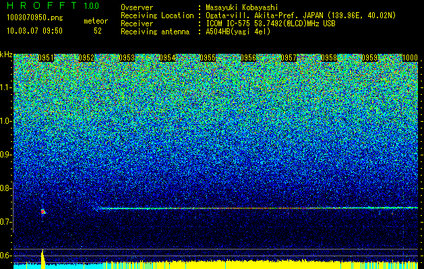Click the Receiving antenna field label
The width and height of the screenshot is (424, 269).
coord(155,32)
